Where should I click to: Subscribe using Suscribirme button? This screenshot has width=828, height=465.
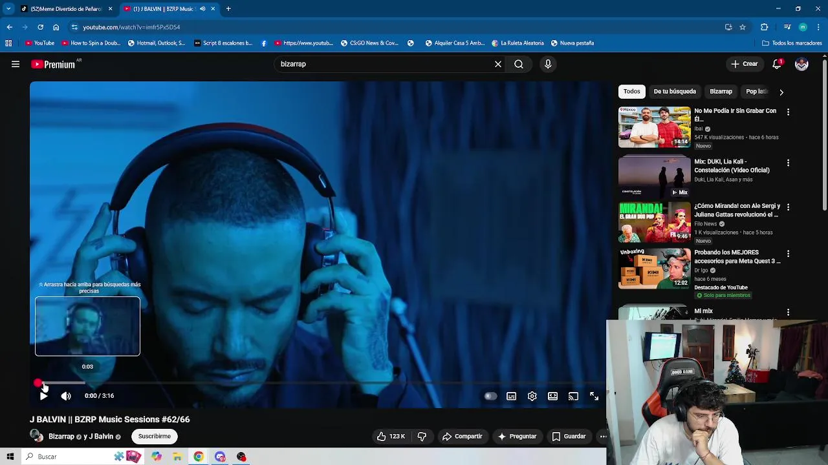pos(155,437)
